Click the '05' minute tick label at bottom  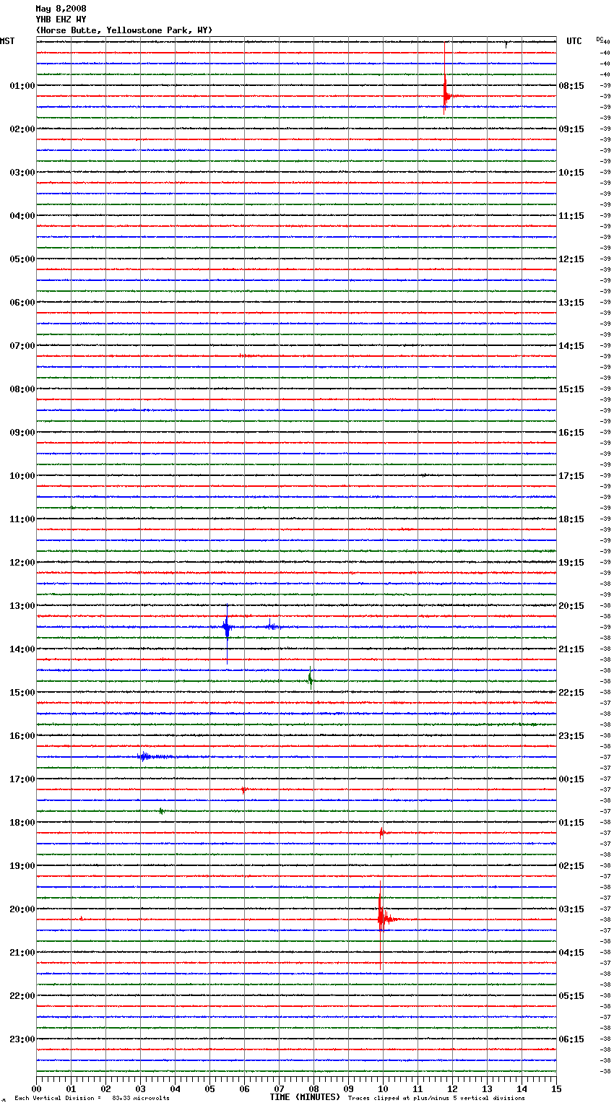point(209,1088)
